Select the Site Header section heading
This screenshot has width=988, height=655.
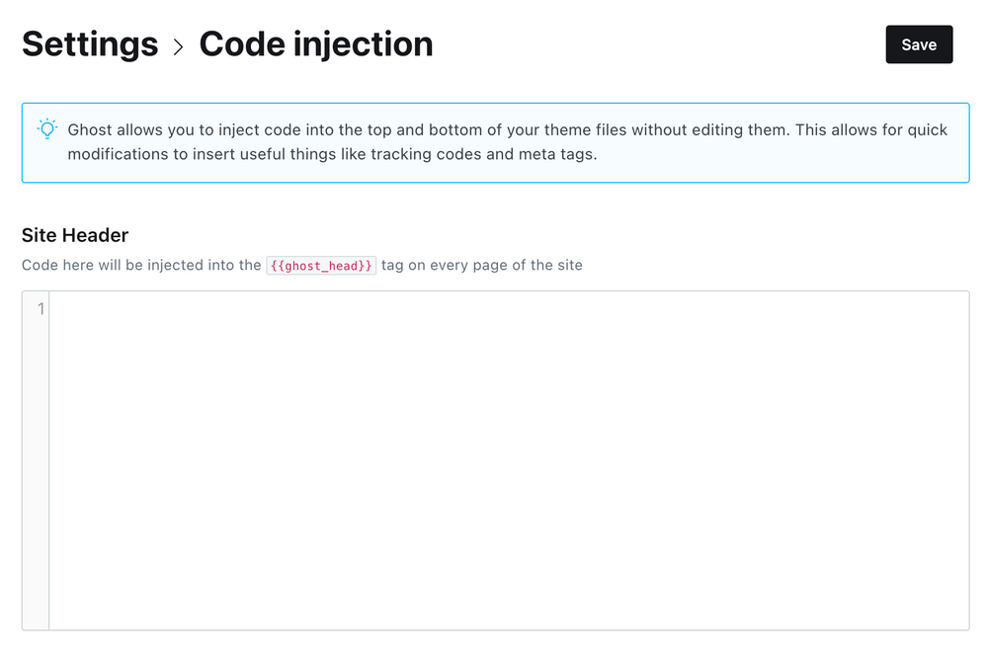coord(74,235)
